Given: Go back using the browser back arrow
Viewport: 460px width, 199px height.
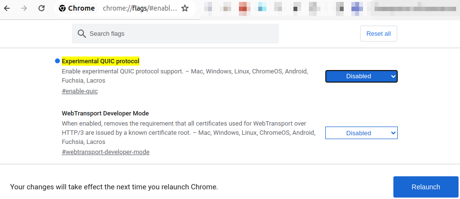Looking at the screenshot, I should [x=7, y=9].
